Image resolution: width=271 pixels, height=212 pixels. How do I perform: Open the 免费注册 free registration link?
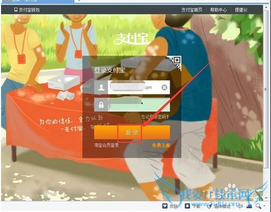tap(161, 145)
